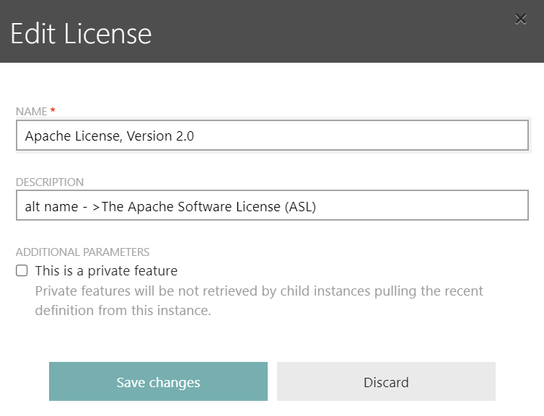Image resolution: width=544 pixels, height=416 pixels.
Task: Close the Edit License dialog
Action: (x=520, y=19)
